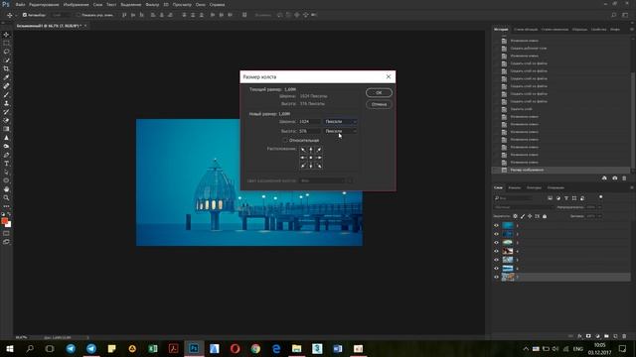Click the top-left anchor arrow in the canvas dialog

click(x=303, y=150)
